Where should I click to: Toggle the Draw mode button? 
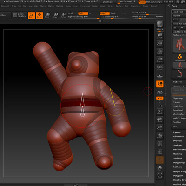[40, 15]
